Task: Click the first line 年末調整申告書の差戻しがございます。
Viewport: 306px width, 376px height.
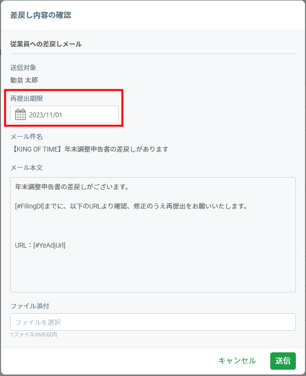Action: coord(72,187)
